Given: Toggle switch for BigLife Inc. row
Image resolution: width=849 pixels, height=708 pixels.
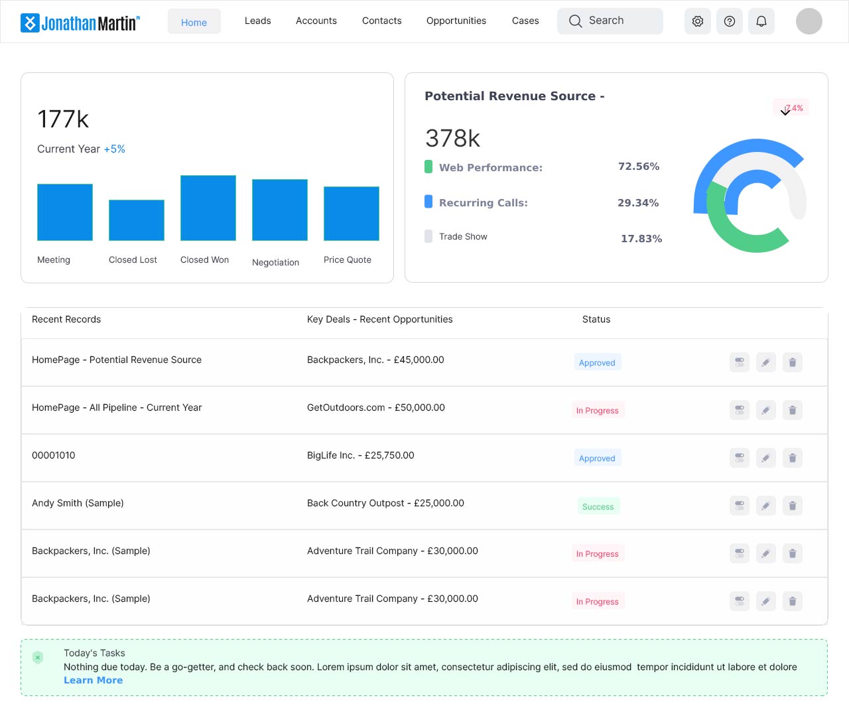Looking at the screenshot, I should pyautogui.click(x=739, y=458).
